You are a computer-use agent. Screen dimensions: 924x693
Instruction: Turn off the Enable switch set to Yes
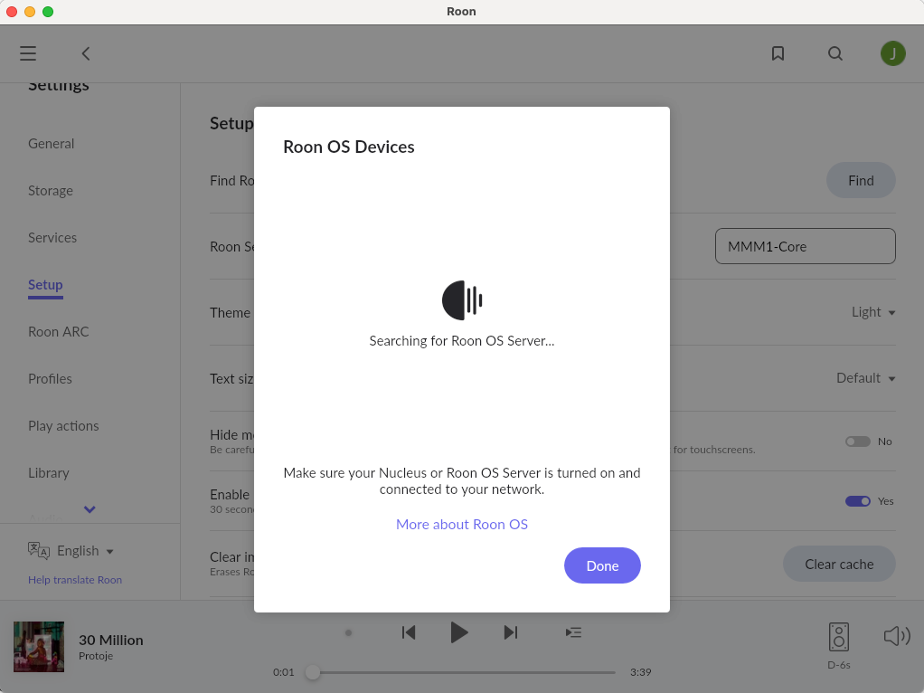click(857, 500)
